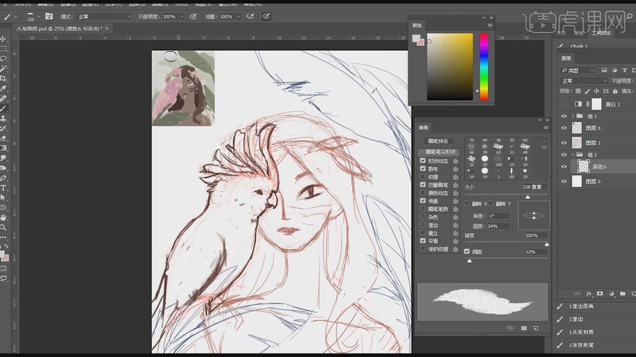Select the Pen tool
The height and width of the screenshot is (357, 636).
click(x=3, y=178)
